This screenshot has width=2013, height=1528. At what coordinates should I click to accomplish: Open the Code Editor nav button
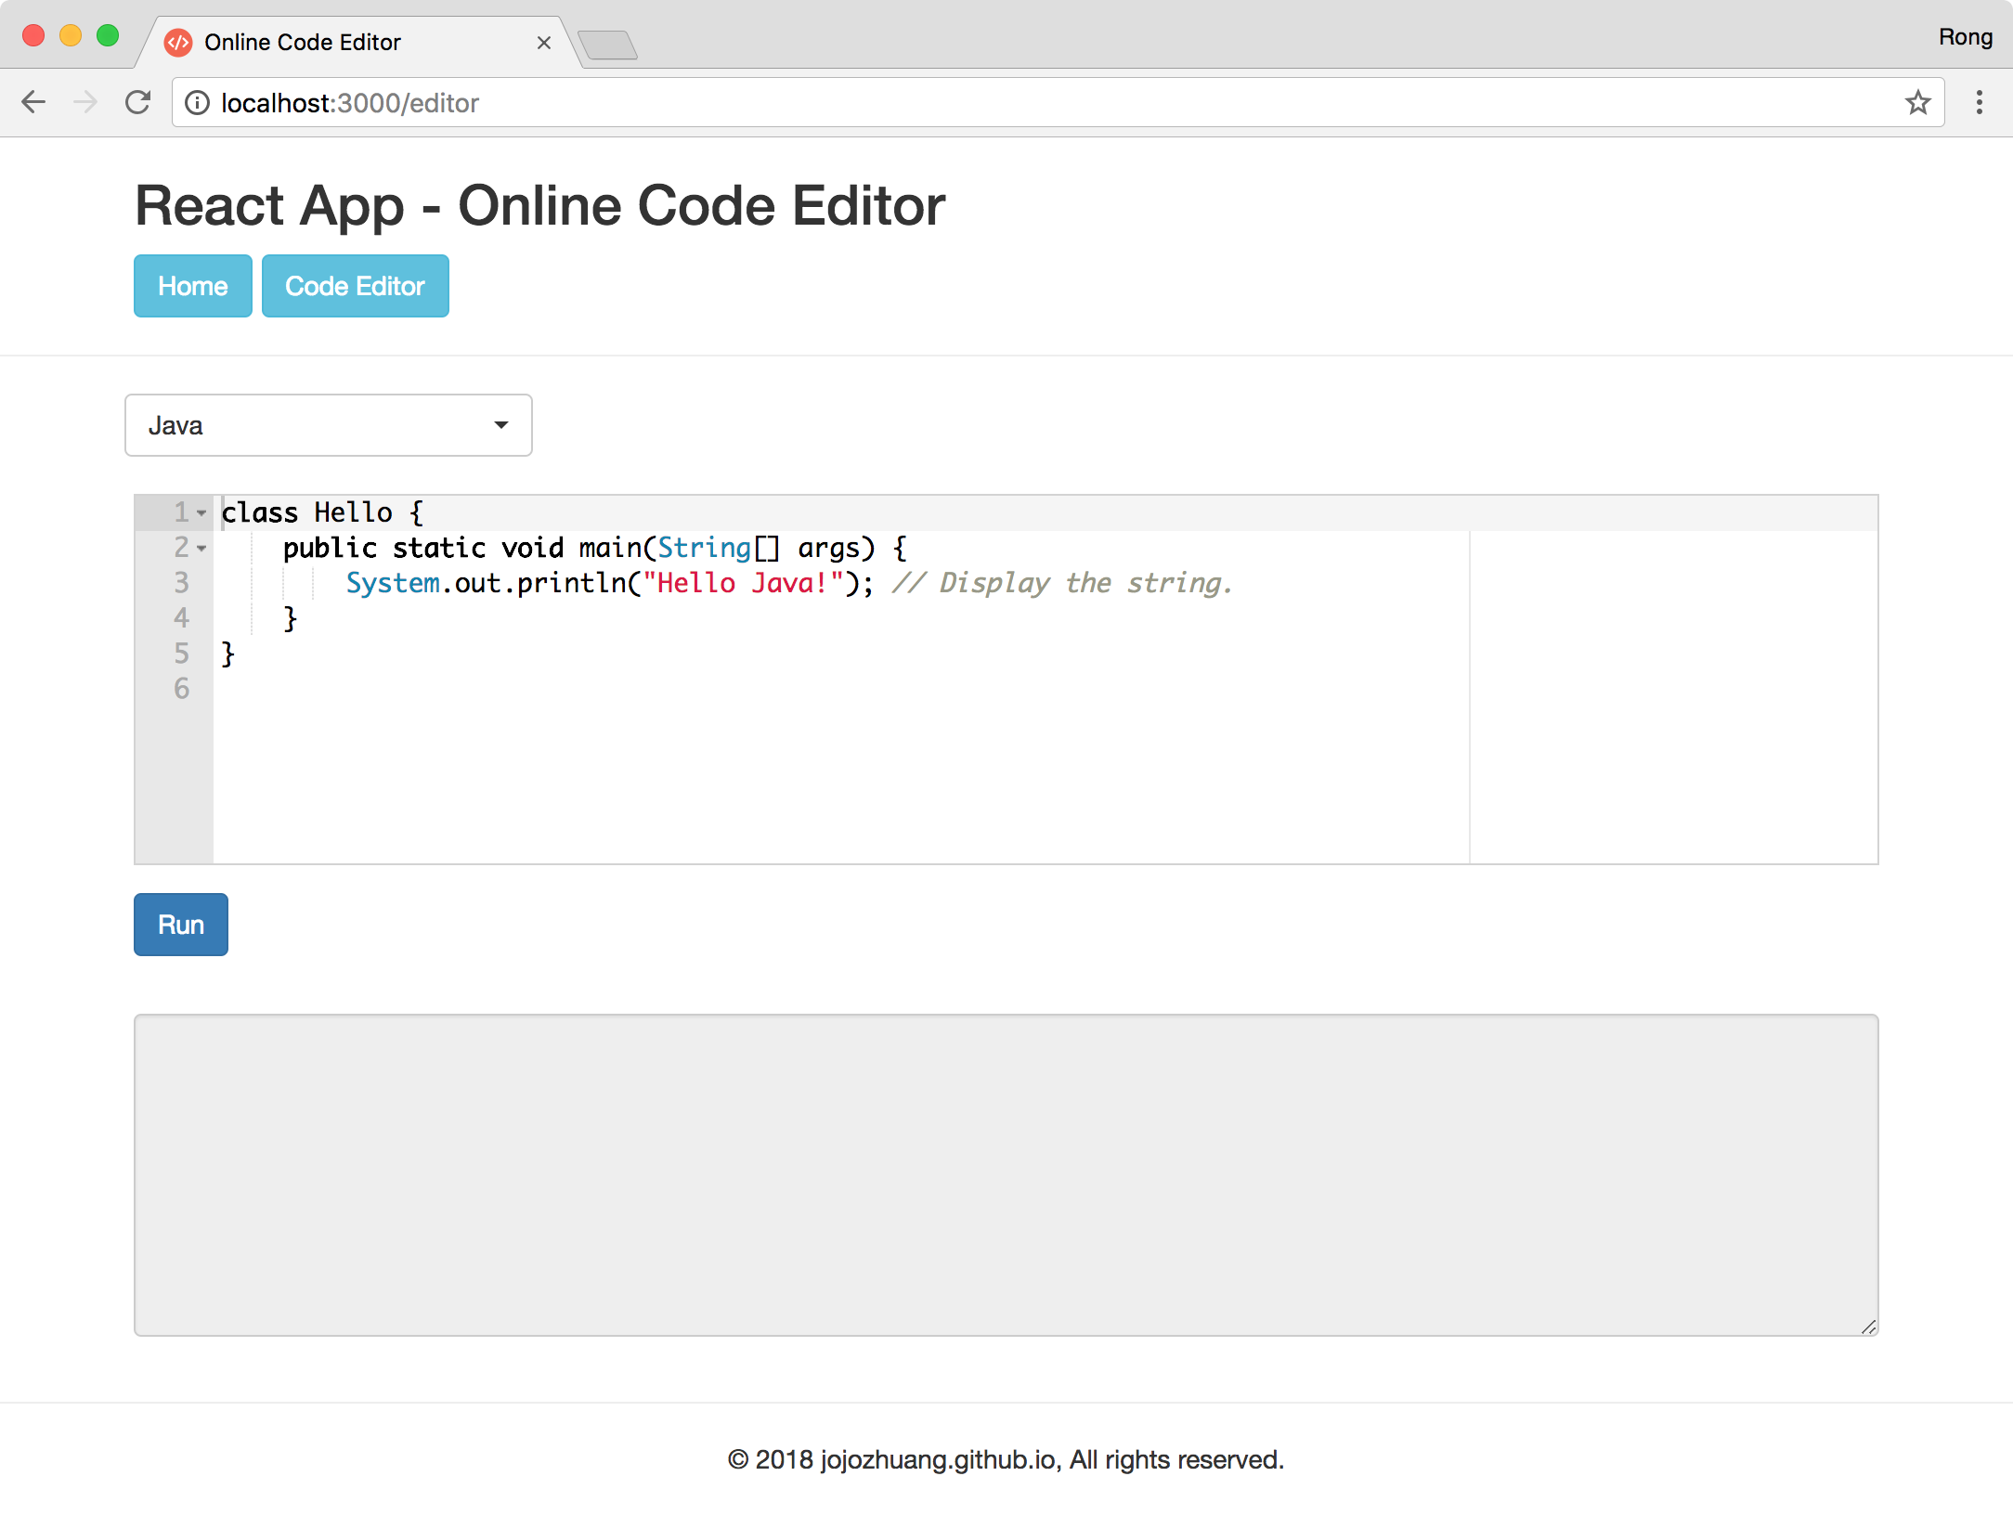click(356, 286)
